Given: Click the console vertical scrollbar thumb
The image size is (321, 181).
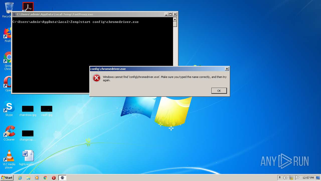Looking at the screenshot, I should pos(175,24).
